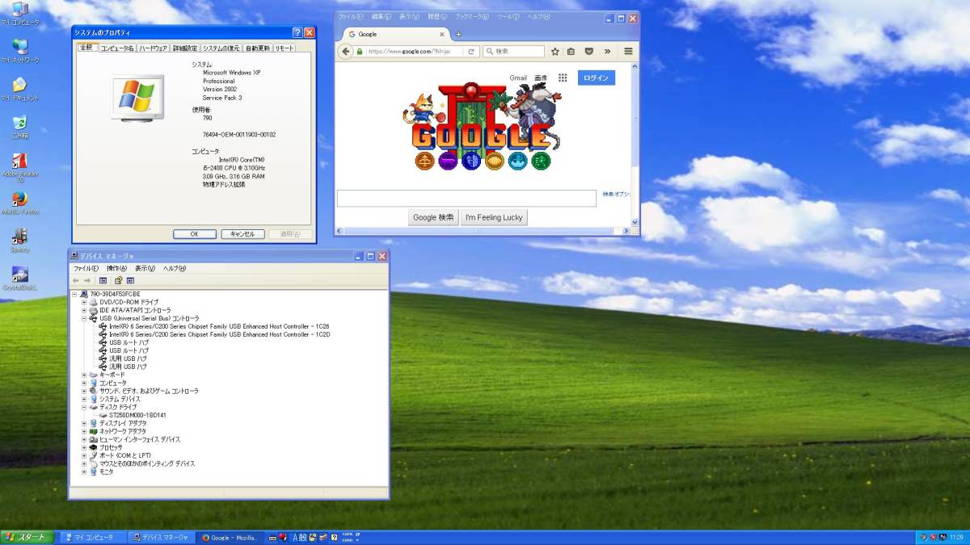Open Device Manager's ファイル(F) menu

(x=86, y=268)
